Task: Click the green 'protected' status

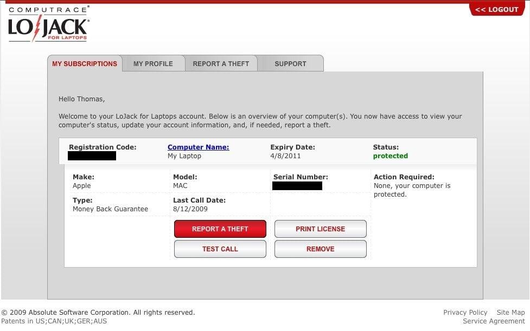Action: (x=391, y=156)
